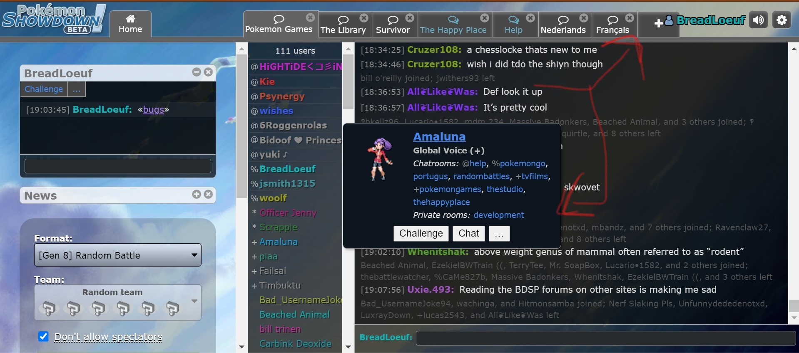Go to the Home tab

130,24
